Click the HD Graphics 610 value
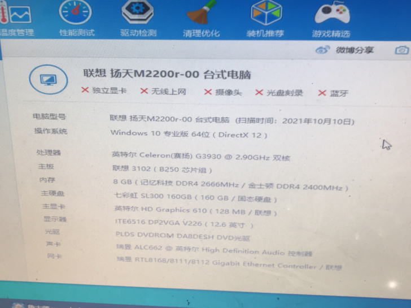Screen dimensions: 411x308 [195, 210]
